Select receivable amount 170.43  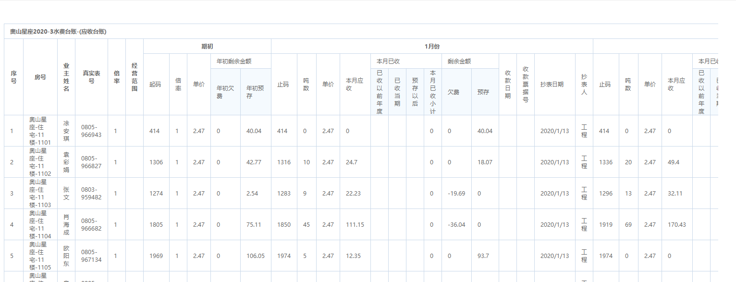677,225
